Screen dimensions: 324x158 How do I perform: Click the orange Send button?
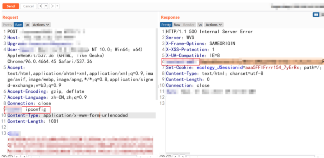click(11, 6)
